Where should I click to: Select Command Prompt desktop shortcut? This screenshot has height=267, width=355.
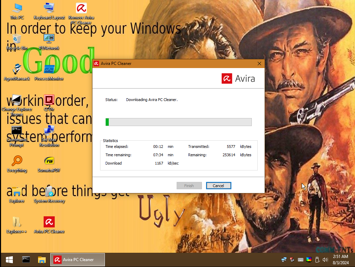click(x=17, y=136)
